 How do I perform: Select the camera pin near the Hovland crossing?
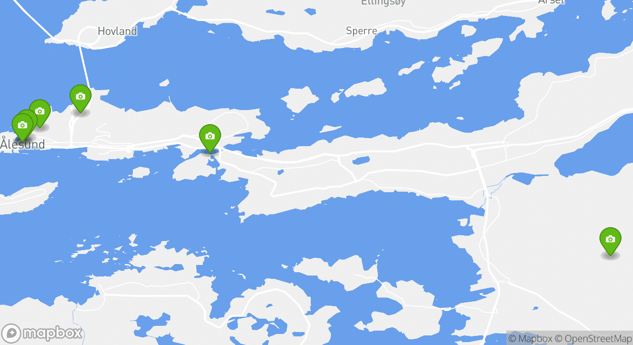(81, 98)
